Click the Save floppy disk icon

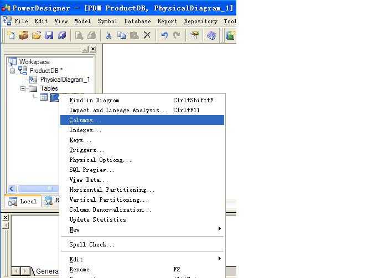(x=49, y=35)
